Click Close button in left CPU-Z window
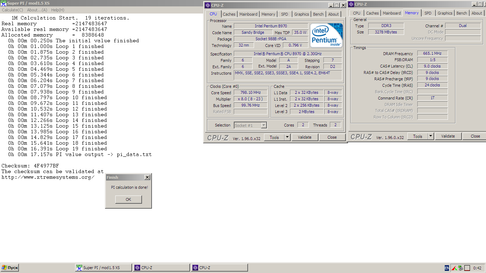 point(332,137)
